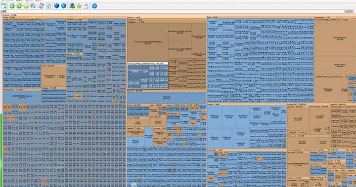
Task: Open a new view window from the toolbar
Action: [x=4, y=6]
